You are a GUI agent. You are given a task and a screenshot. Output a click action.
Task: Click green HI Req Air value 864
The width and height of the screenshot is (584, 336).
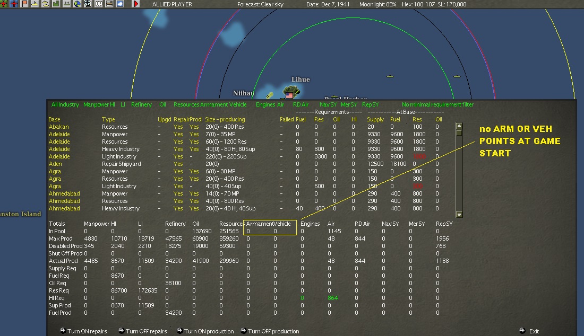coord(332,298)
